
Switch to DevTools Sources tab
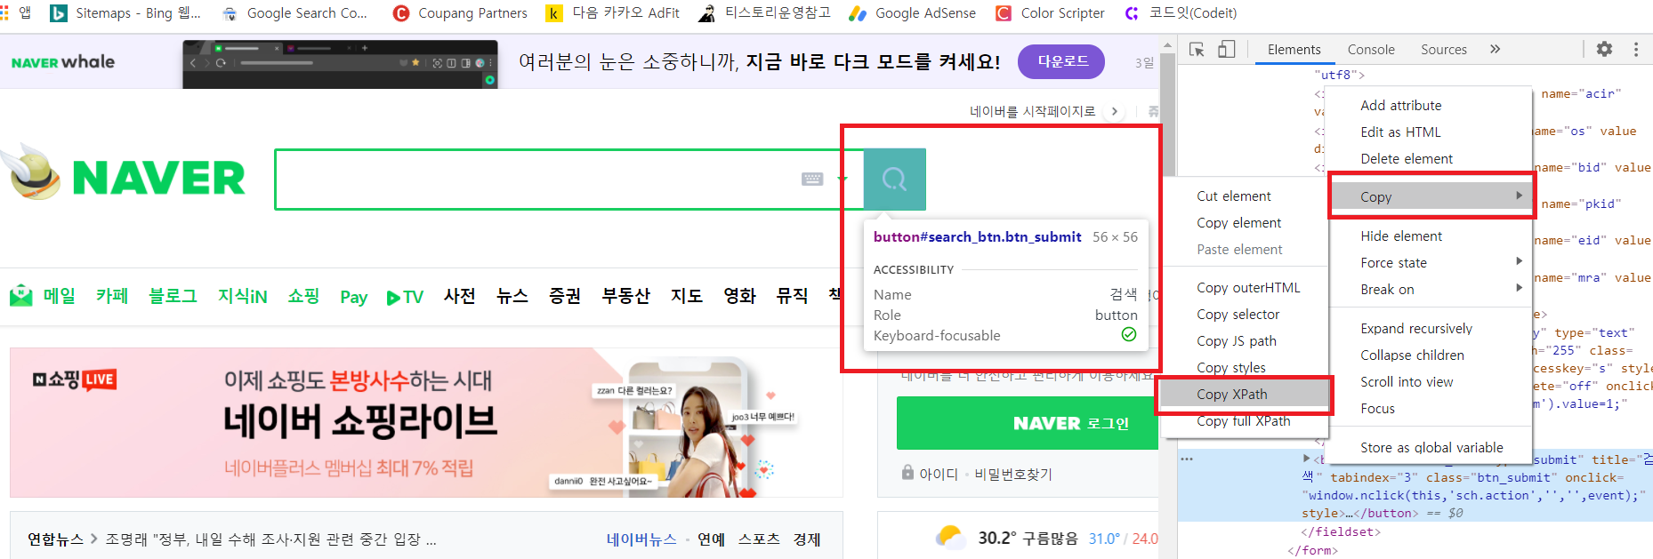(x=1443, y=50)
